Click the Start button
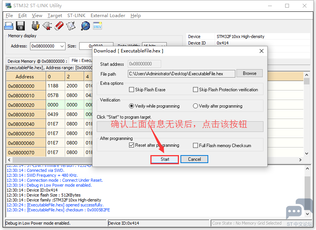 [164, 159]
